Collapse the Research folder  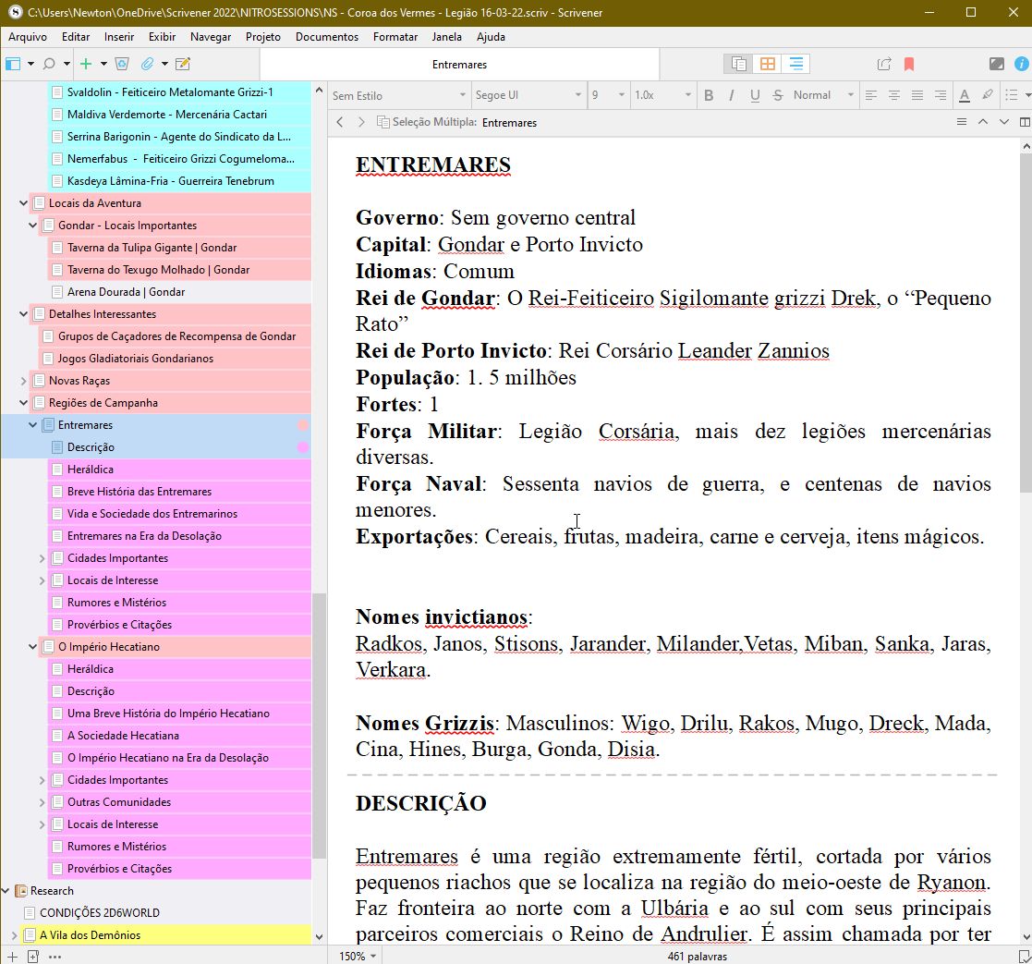[x=6, y=891]
